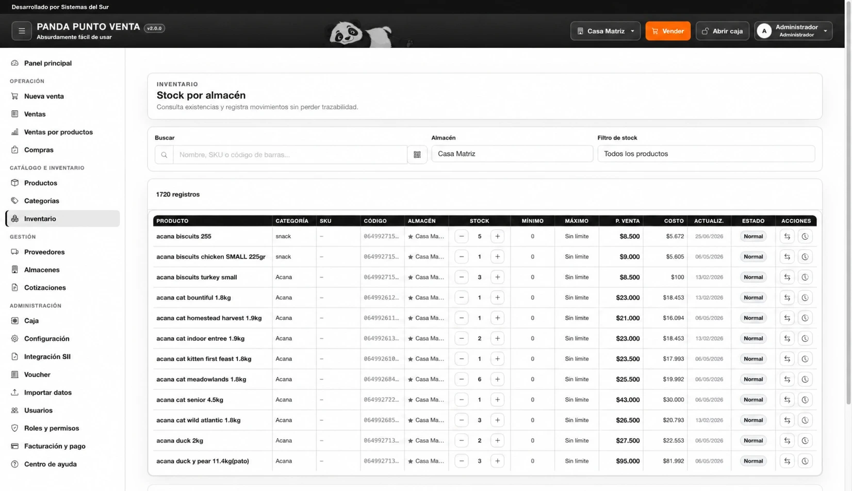View history clock for acana cat meadowlands 1.8kg
The image size is (852, 491).
tap(805, 379)
